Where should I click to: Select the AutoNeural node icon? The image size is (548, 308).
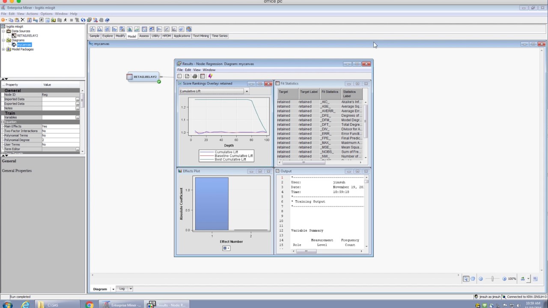click(92, 29)
